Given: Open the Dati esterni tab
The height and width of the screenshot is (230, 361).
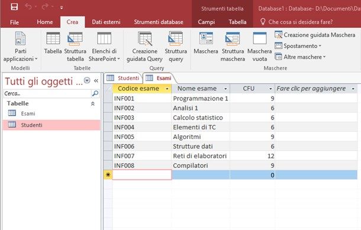Looking at the screenshot, I should (106, 22).
